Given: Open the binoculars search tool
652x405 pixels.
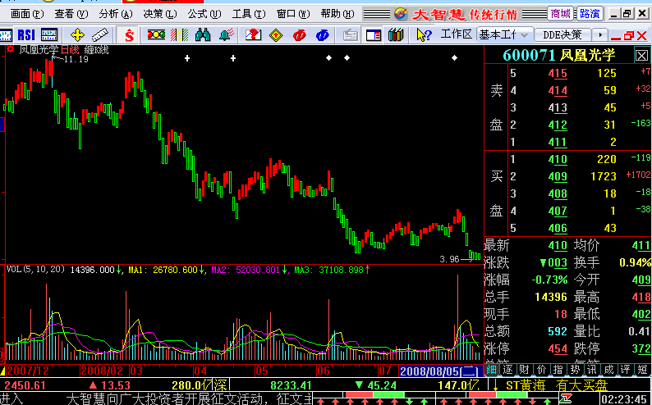Looking at the screenshot, I should (203, 35).
